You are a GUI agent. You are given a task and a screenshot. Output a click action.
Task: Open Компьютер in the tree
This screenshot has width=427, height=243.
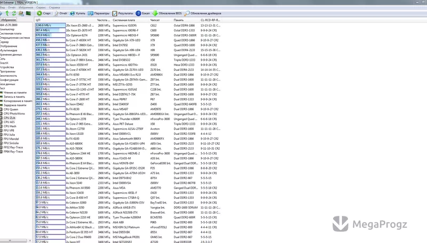coord(7,29)
